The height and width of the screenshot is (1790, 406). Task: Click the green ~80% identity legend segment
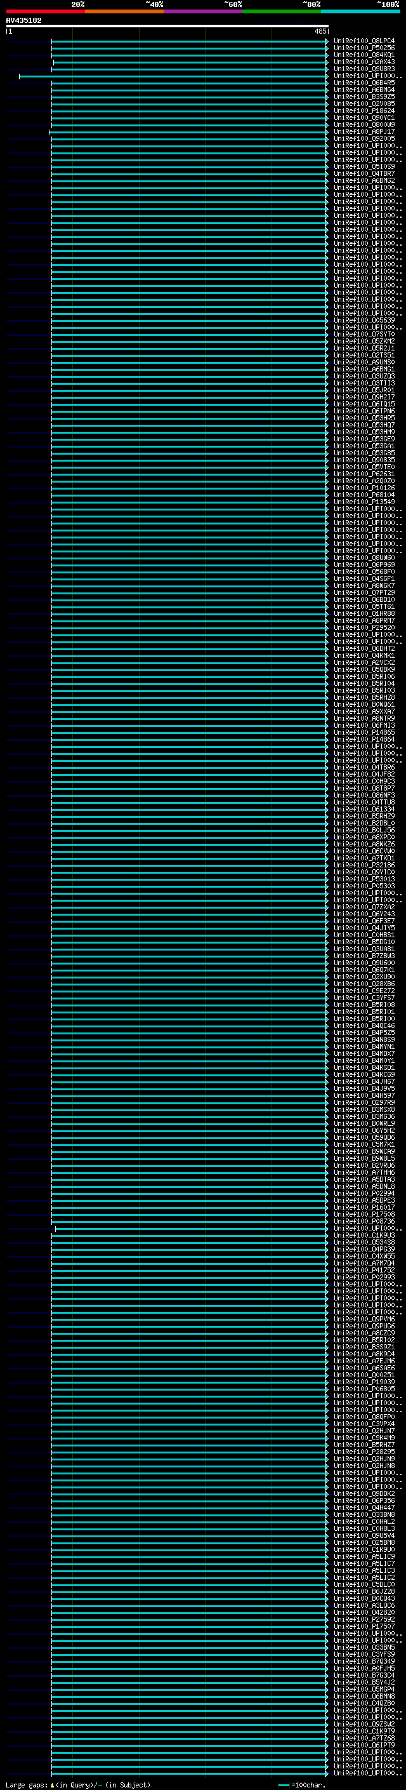pyautogui.click(x=282, y=11)
